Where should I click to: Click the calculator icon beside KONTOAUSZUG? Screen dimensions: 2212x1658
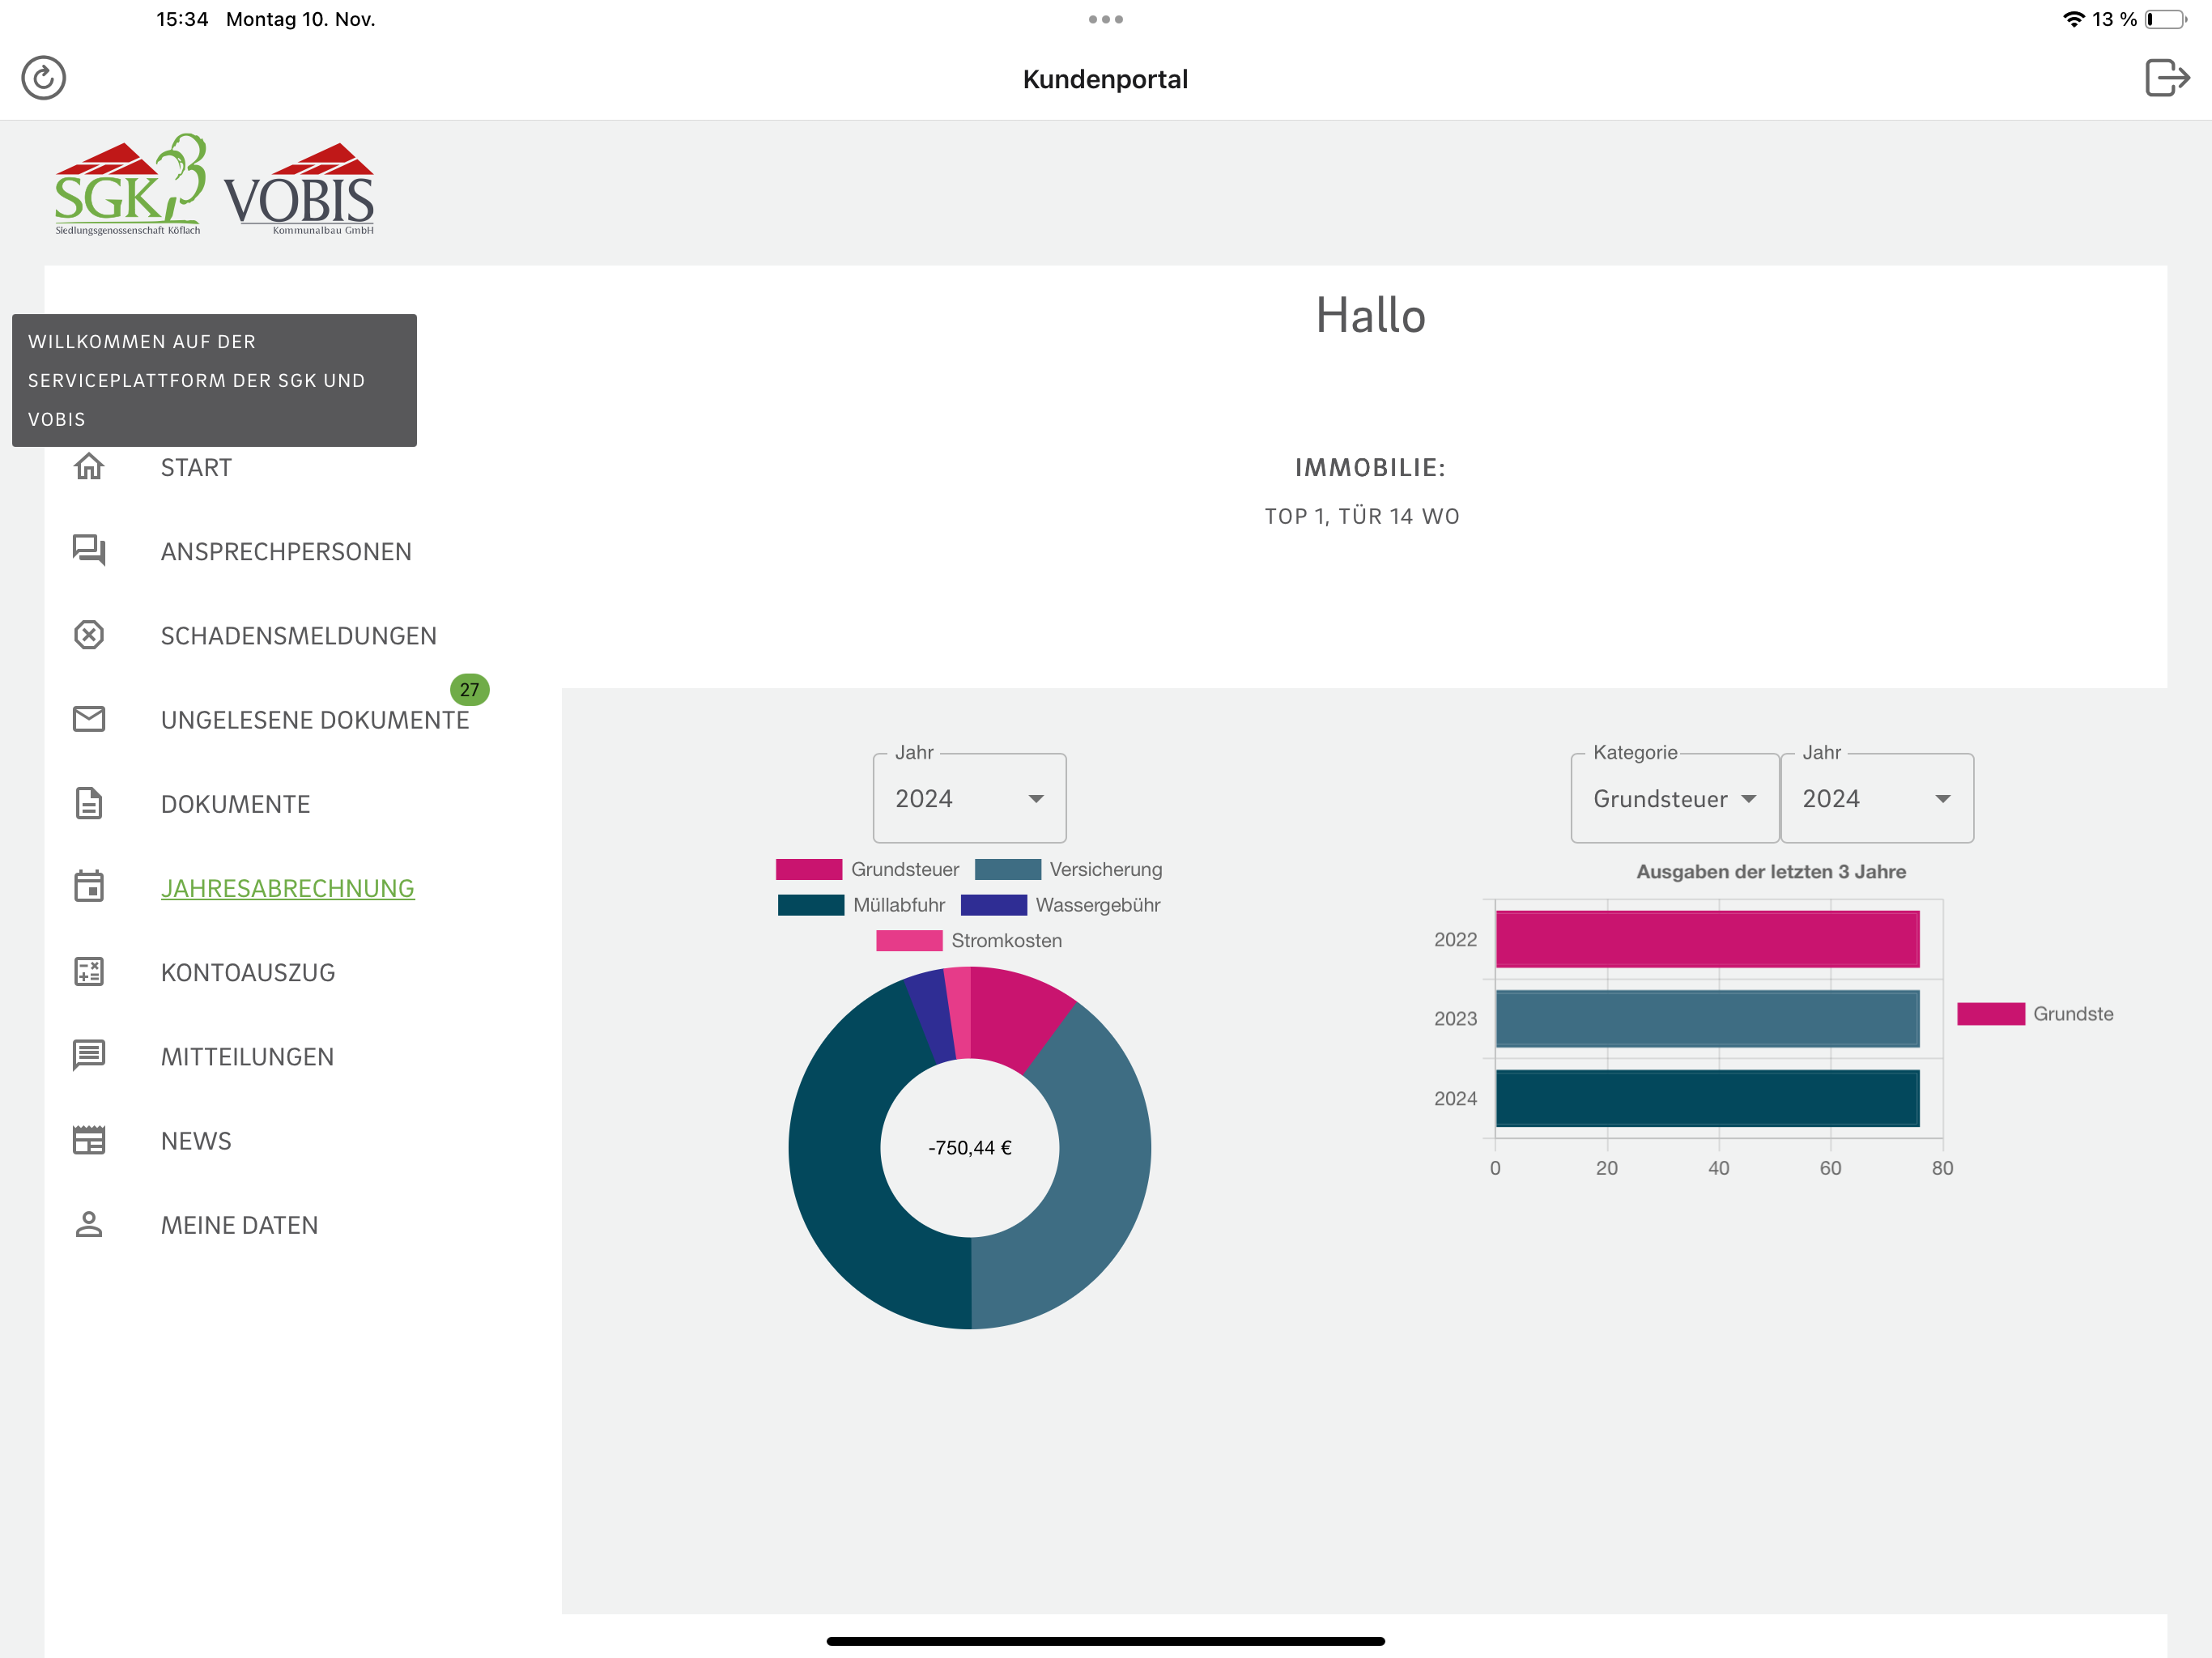(x=89, y=971)
